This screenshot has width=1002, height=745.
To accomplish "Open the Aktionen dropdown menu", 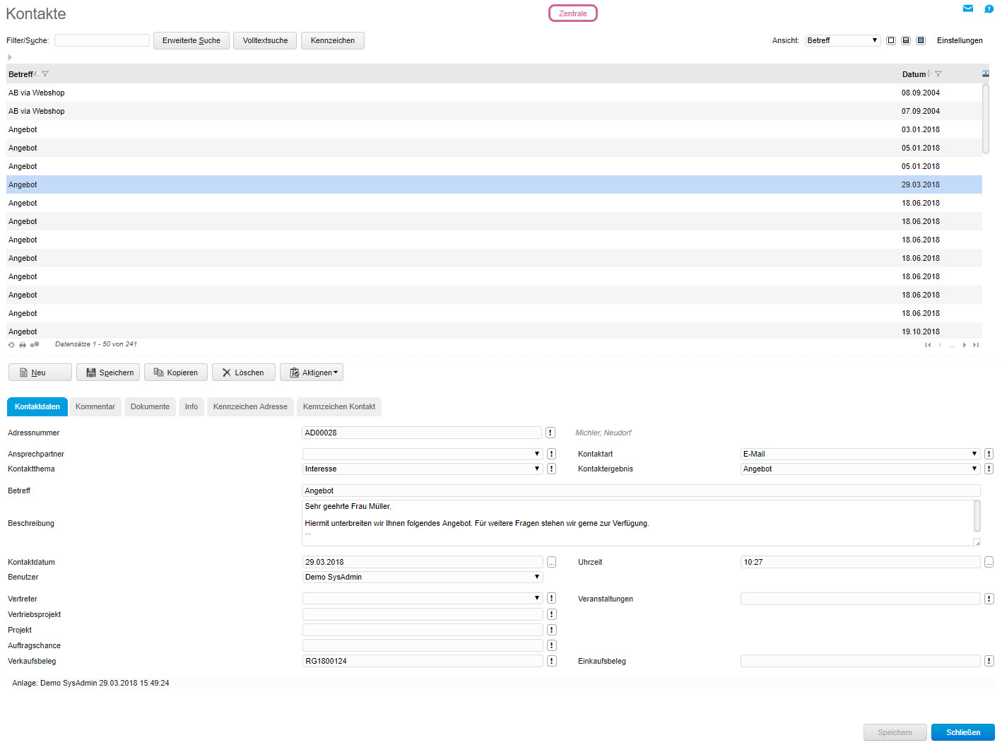I will point(312,372).
